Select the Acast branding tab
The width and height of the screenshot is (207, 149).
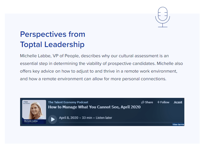(x=178, y=102)
